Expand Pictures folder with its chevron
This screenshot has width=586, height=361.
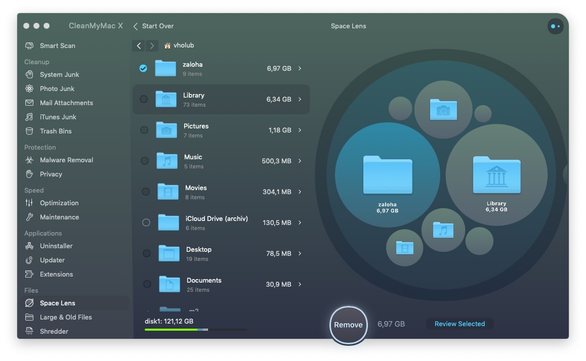[x=300, y=130]
